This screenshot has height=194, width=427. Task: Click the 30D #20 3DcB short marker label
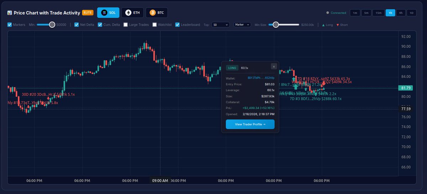pos(48,95)
